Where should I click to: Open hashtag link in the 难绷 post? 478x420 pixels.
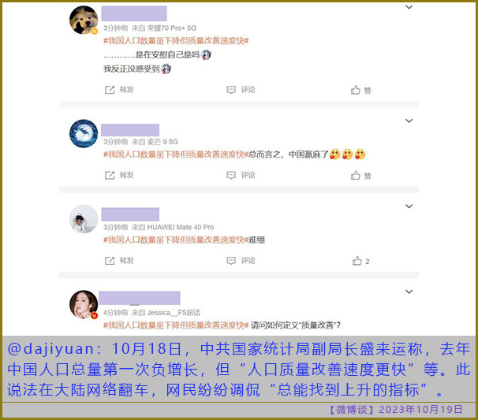tap(176, 240)
